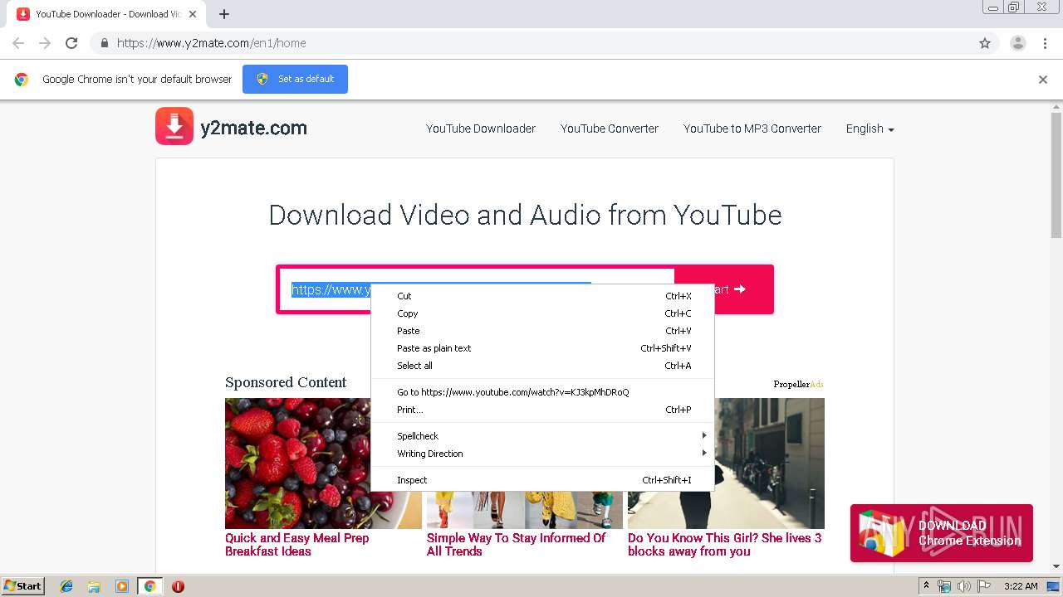Click the y2mate red download logo icon

pos(174,126)
